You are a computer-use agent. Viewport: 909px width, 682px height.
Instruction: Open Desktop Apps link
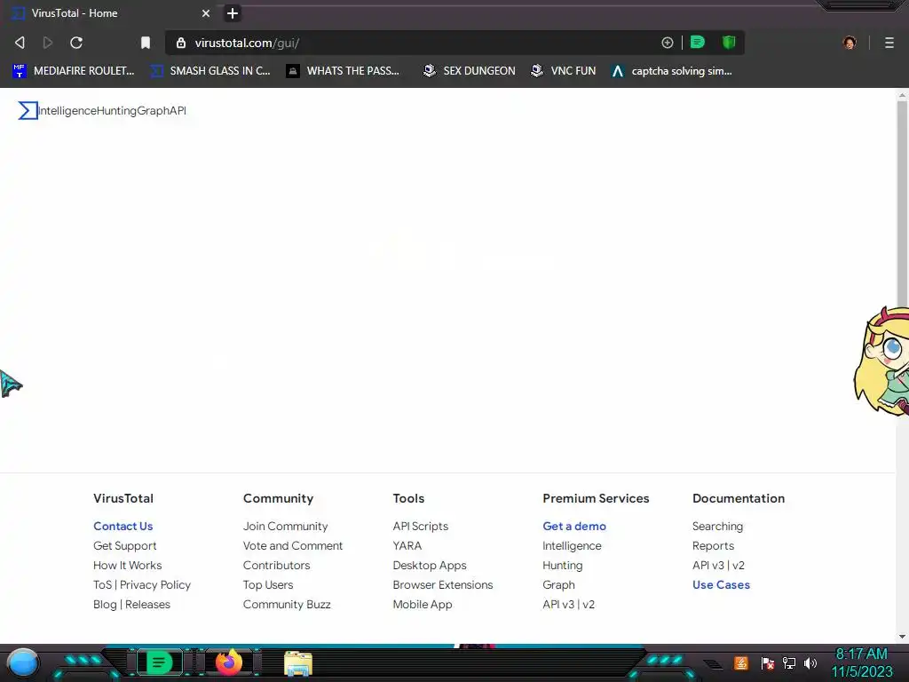pos(430,565)
